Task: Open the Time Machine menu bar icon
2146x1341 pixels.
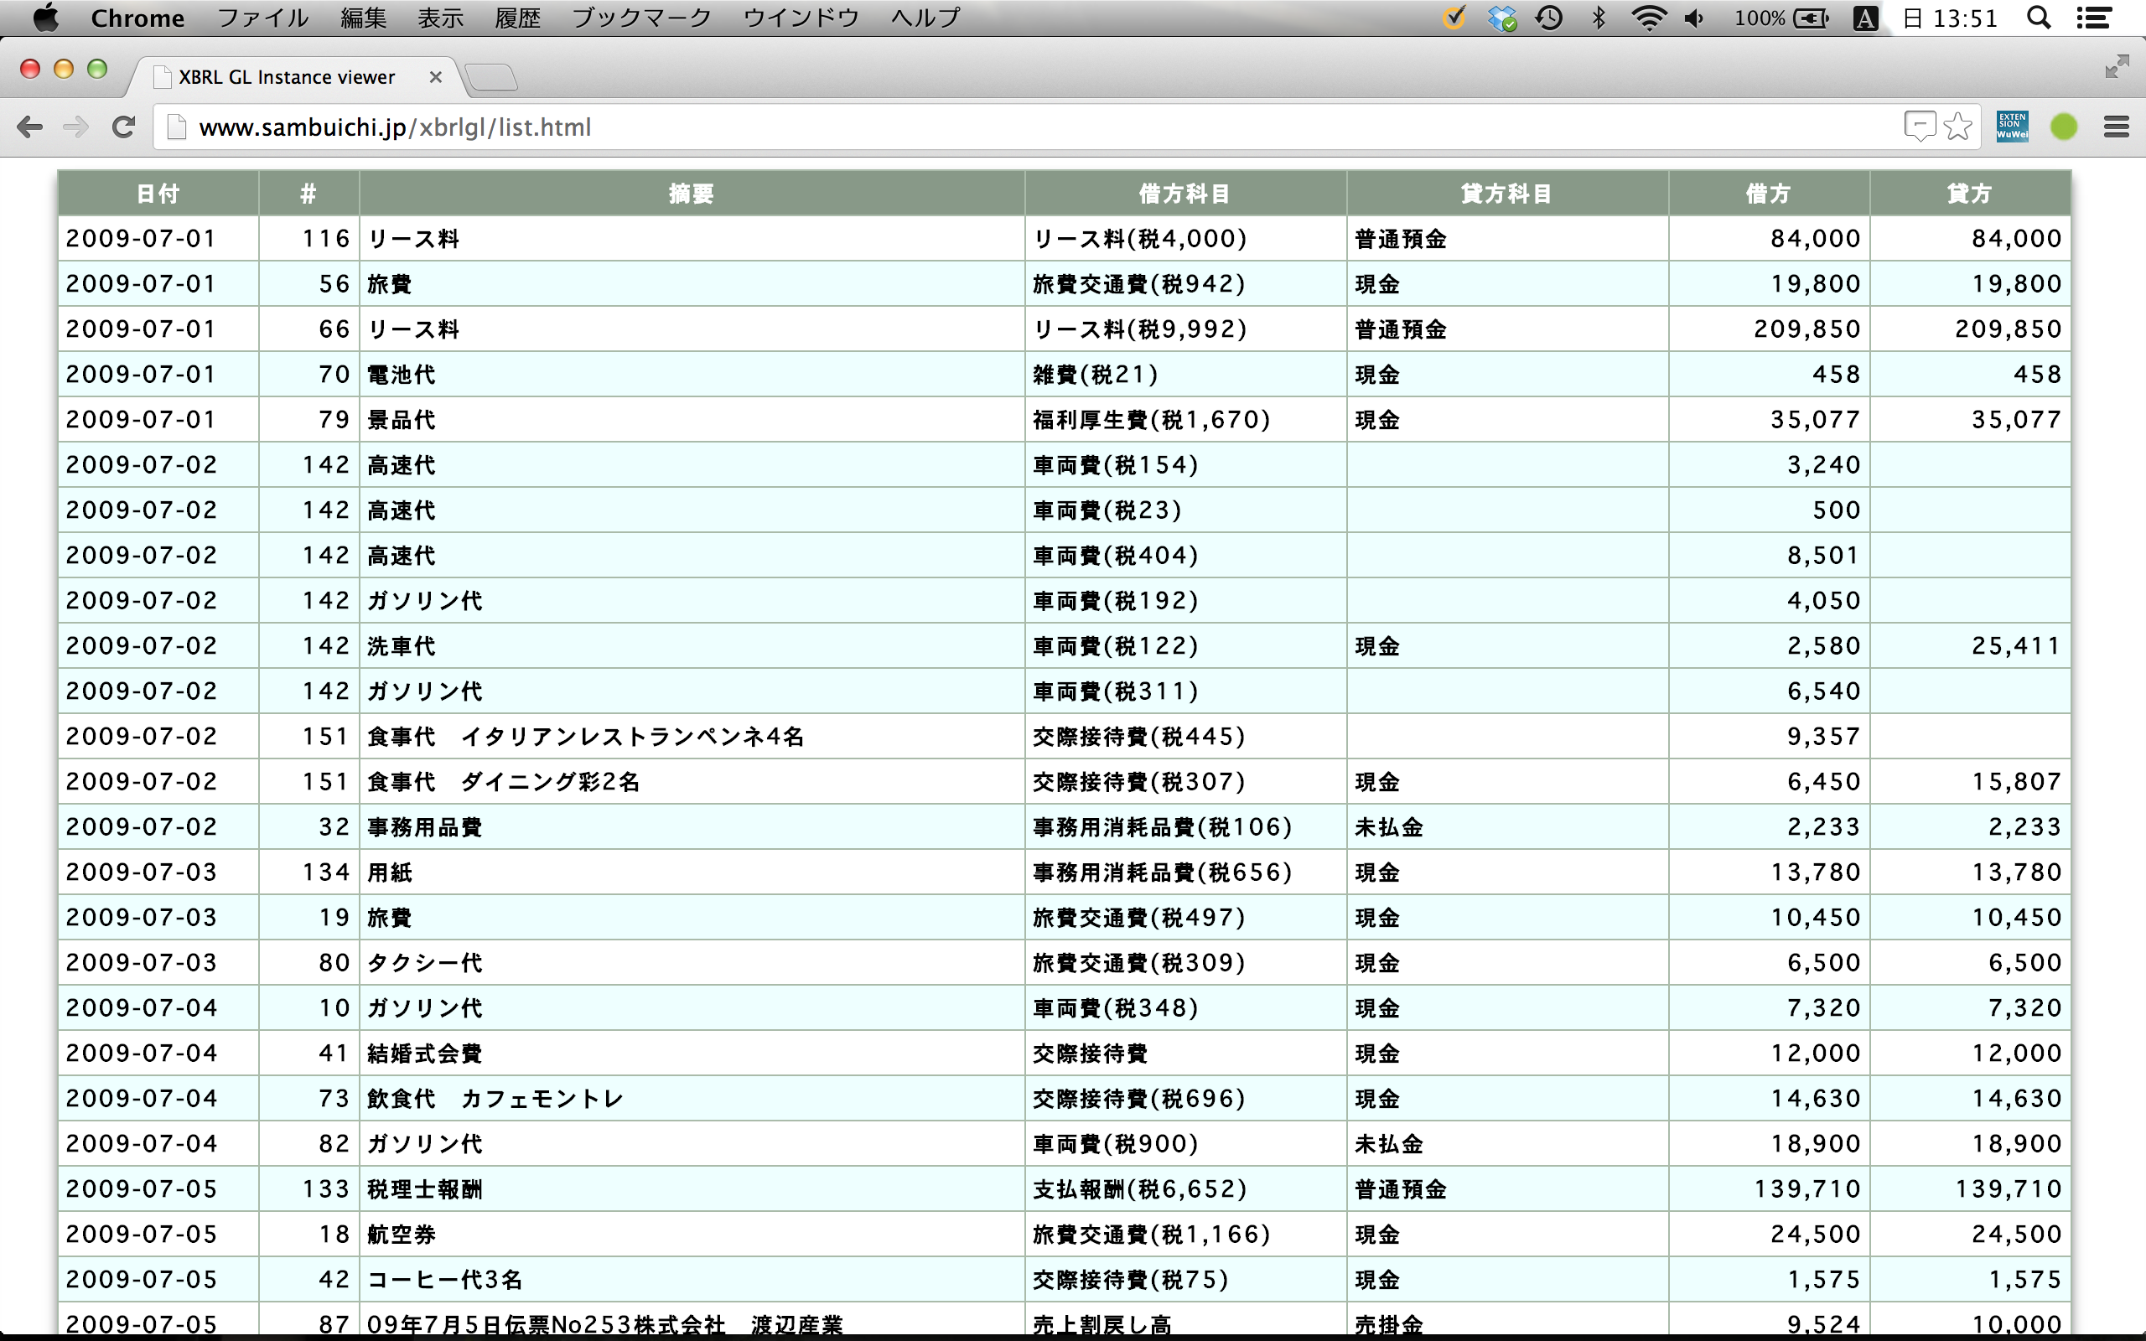Action: [1549, 18]
